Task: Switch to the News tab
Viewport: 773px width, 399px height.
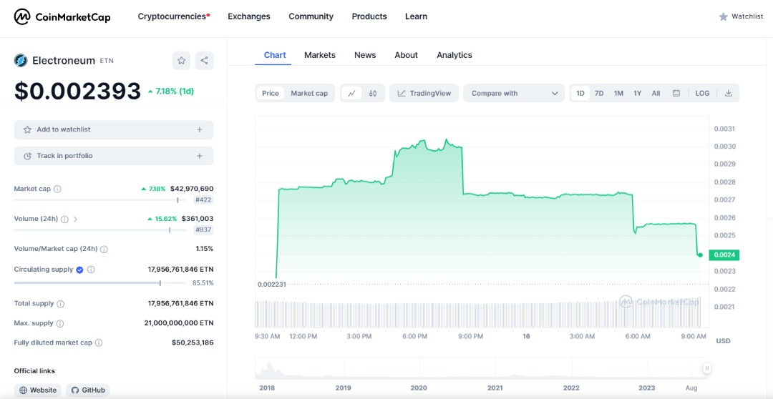Action: [x=365, y=55]
